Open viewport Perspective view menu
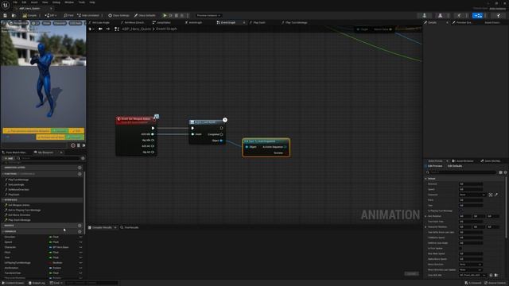The image size is (509, 286). click(17, 23)
